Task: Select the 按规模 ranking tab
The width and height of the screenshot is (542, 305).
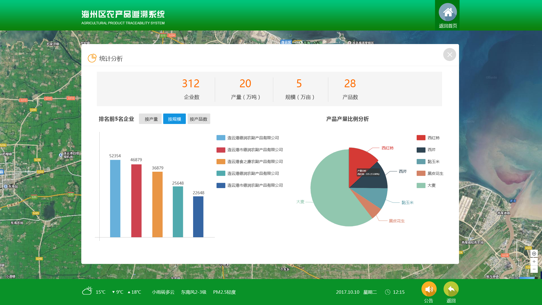Action: [174, 119]
